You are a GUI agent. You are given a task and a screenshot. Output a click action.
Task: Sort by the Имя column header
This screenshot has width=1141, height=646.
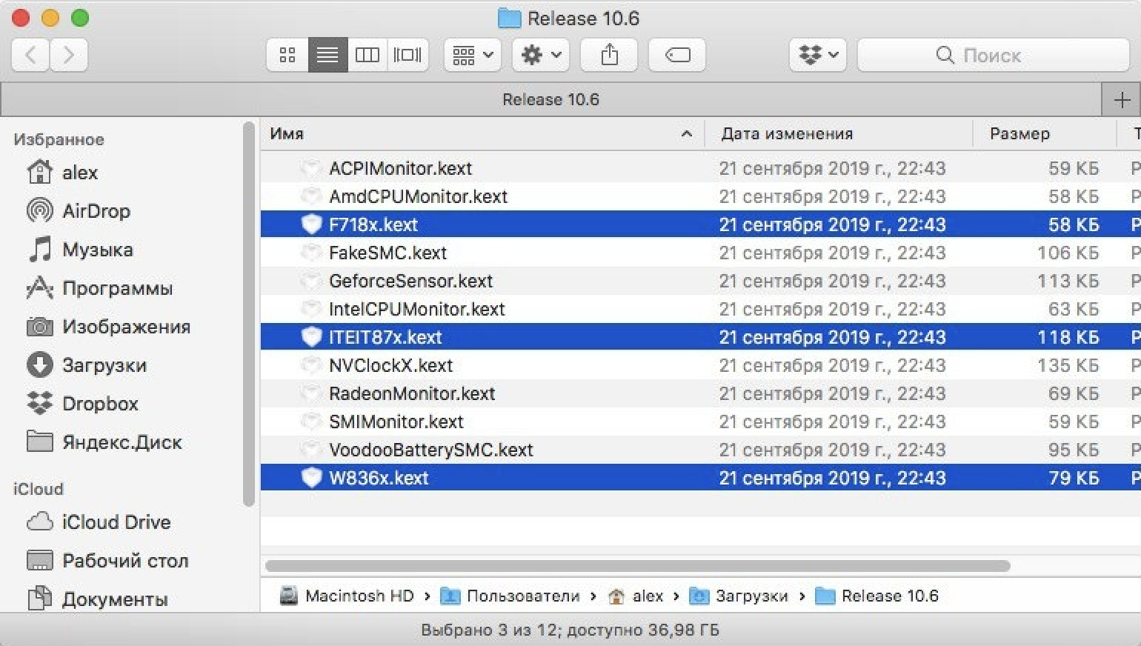pos(287,134)
